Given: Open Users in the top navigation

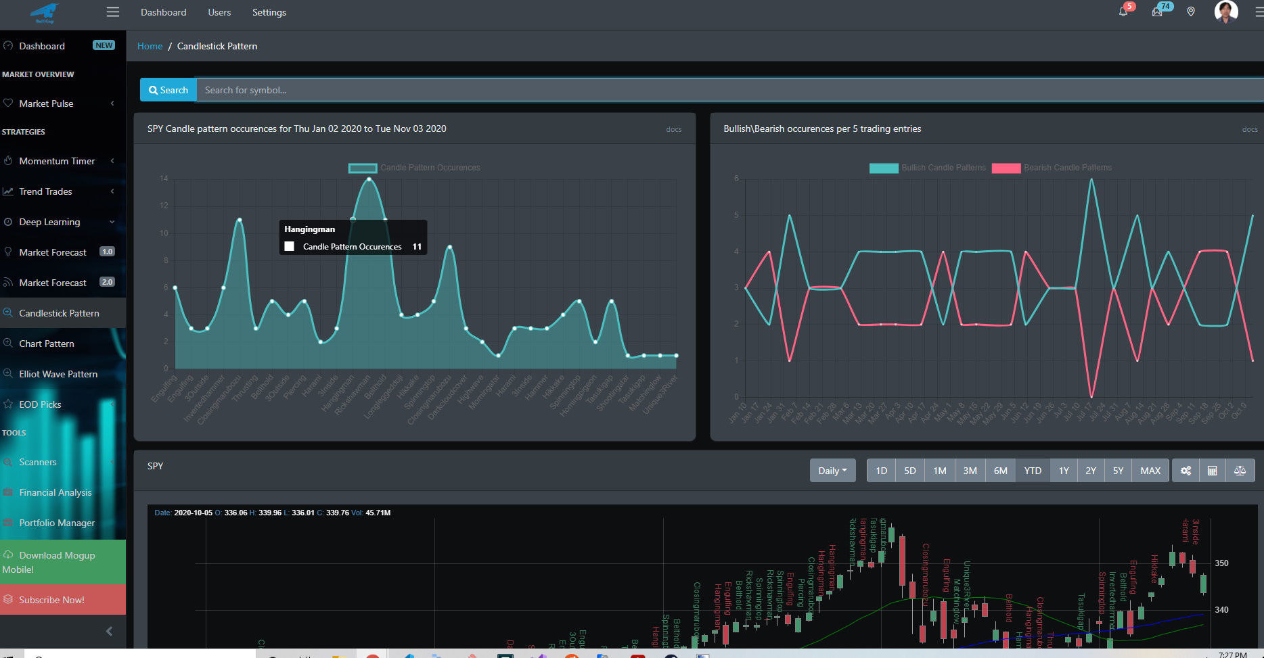Looking at the screenshot, I should 219,12.
